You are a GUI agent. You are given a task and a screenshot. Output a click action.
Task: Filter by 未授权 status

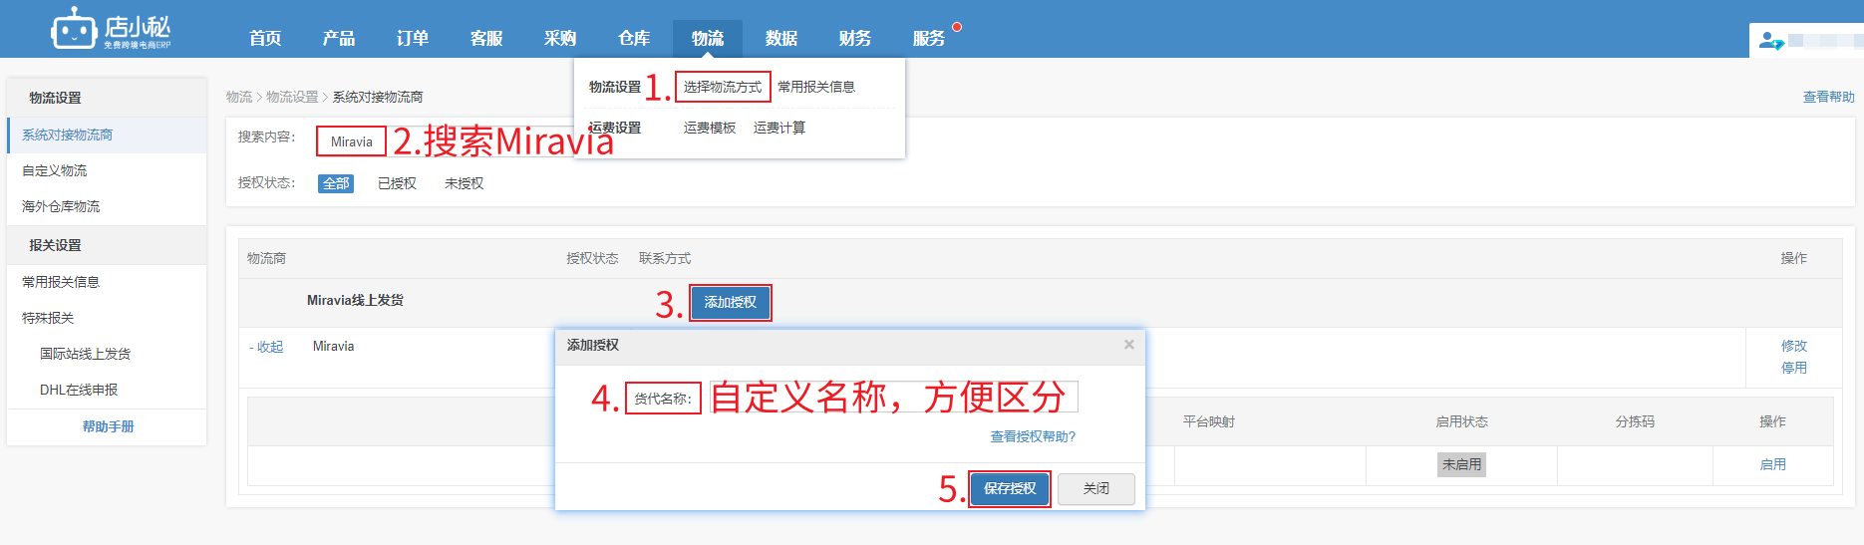pyautogui.click(x=464, y=183)
